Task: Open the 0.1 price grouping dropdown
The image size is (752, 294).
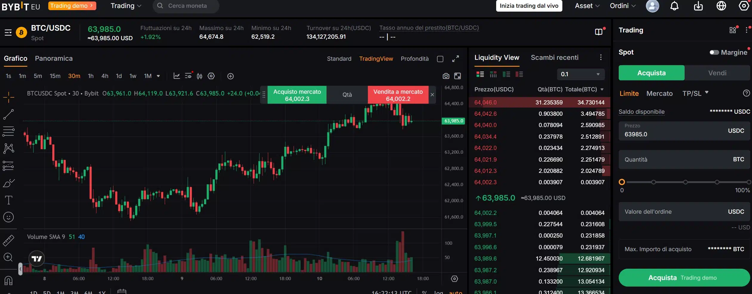Action: tap(581, 74)
